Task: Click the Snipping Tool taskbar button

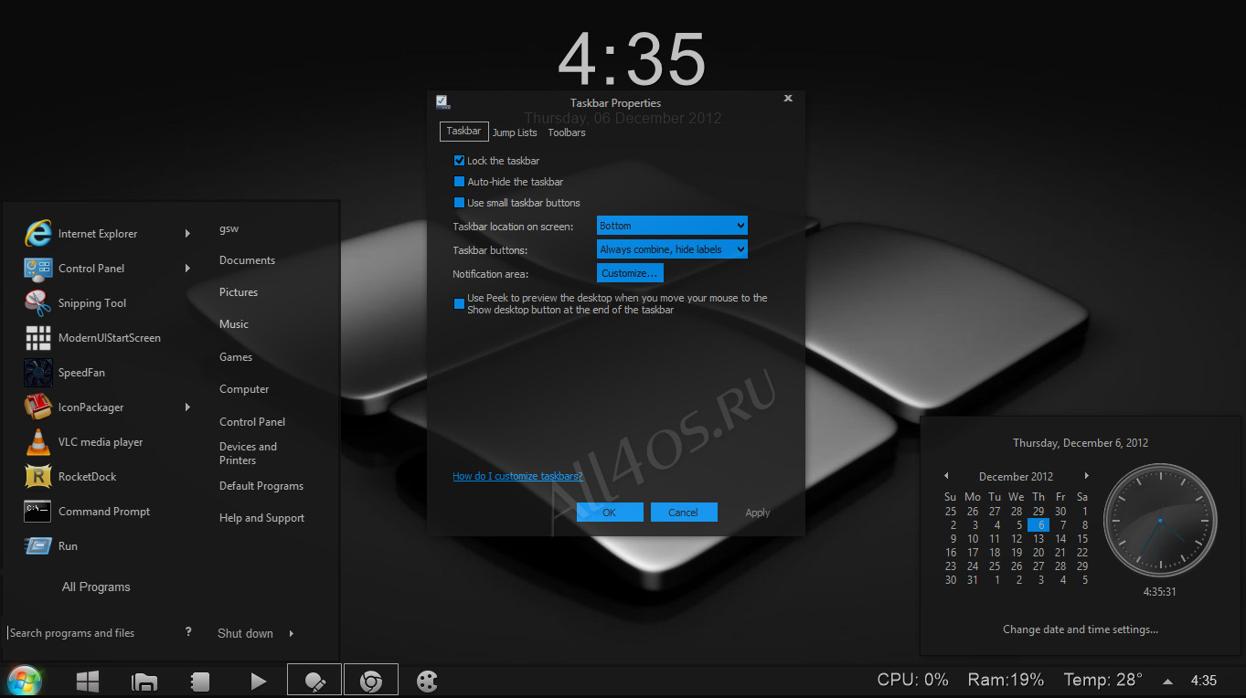Action: 314,681
